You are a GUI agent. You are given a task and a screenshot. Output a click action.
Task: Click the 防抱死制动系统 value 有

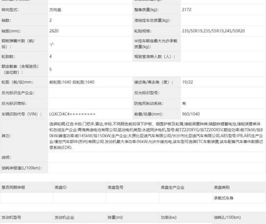click(x=184, y=103)
